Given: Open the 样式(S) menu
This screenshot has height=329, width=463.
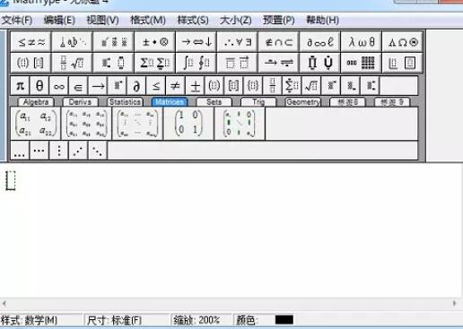Looking at the screenshot, I should tap(193, 21).
